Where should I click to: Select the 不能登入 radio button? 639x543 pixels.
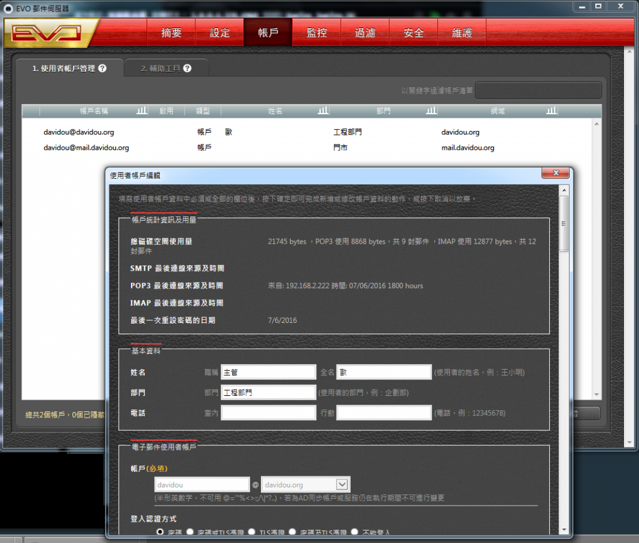pyautogui.click(x=354, y=532)
